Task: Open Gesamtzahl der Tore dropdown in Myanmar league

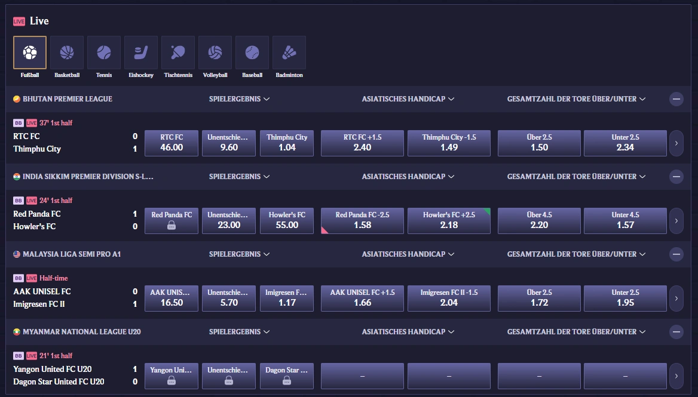Action: (576, 332)
